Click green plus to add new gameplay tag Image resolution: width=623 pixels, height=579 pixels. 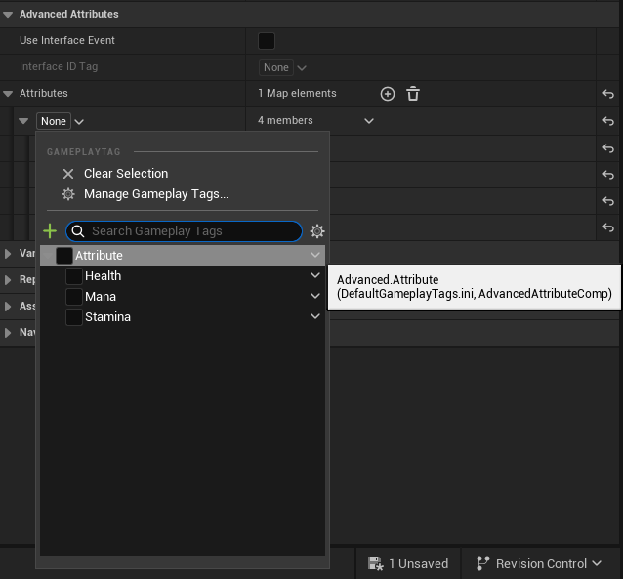[x=50, y=230]
